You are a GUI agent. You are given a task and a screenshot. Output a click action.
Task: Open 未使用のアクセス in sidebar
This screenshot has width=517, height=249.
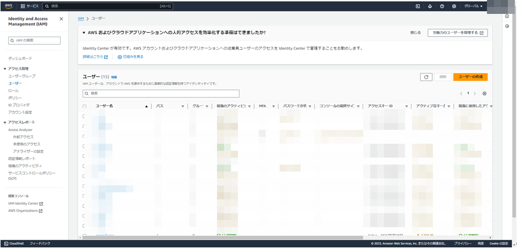(27, 144)
